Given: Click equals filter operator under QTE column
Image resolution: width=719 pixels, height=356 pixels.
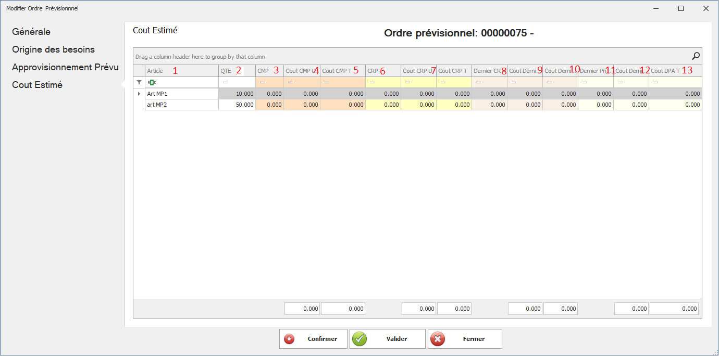Looking at the screenshot, I should pyautogui.click(x=225, y=82).
